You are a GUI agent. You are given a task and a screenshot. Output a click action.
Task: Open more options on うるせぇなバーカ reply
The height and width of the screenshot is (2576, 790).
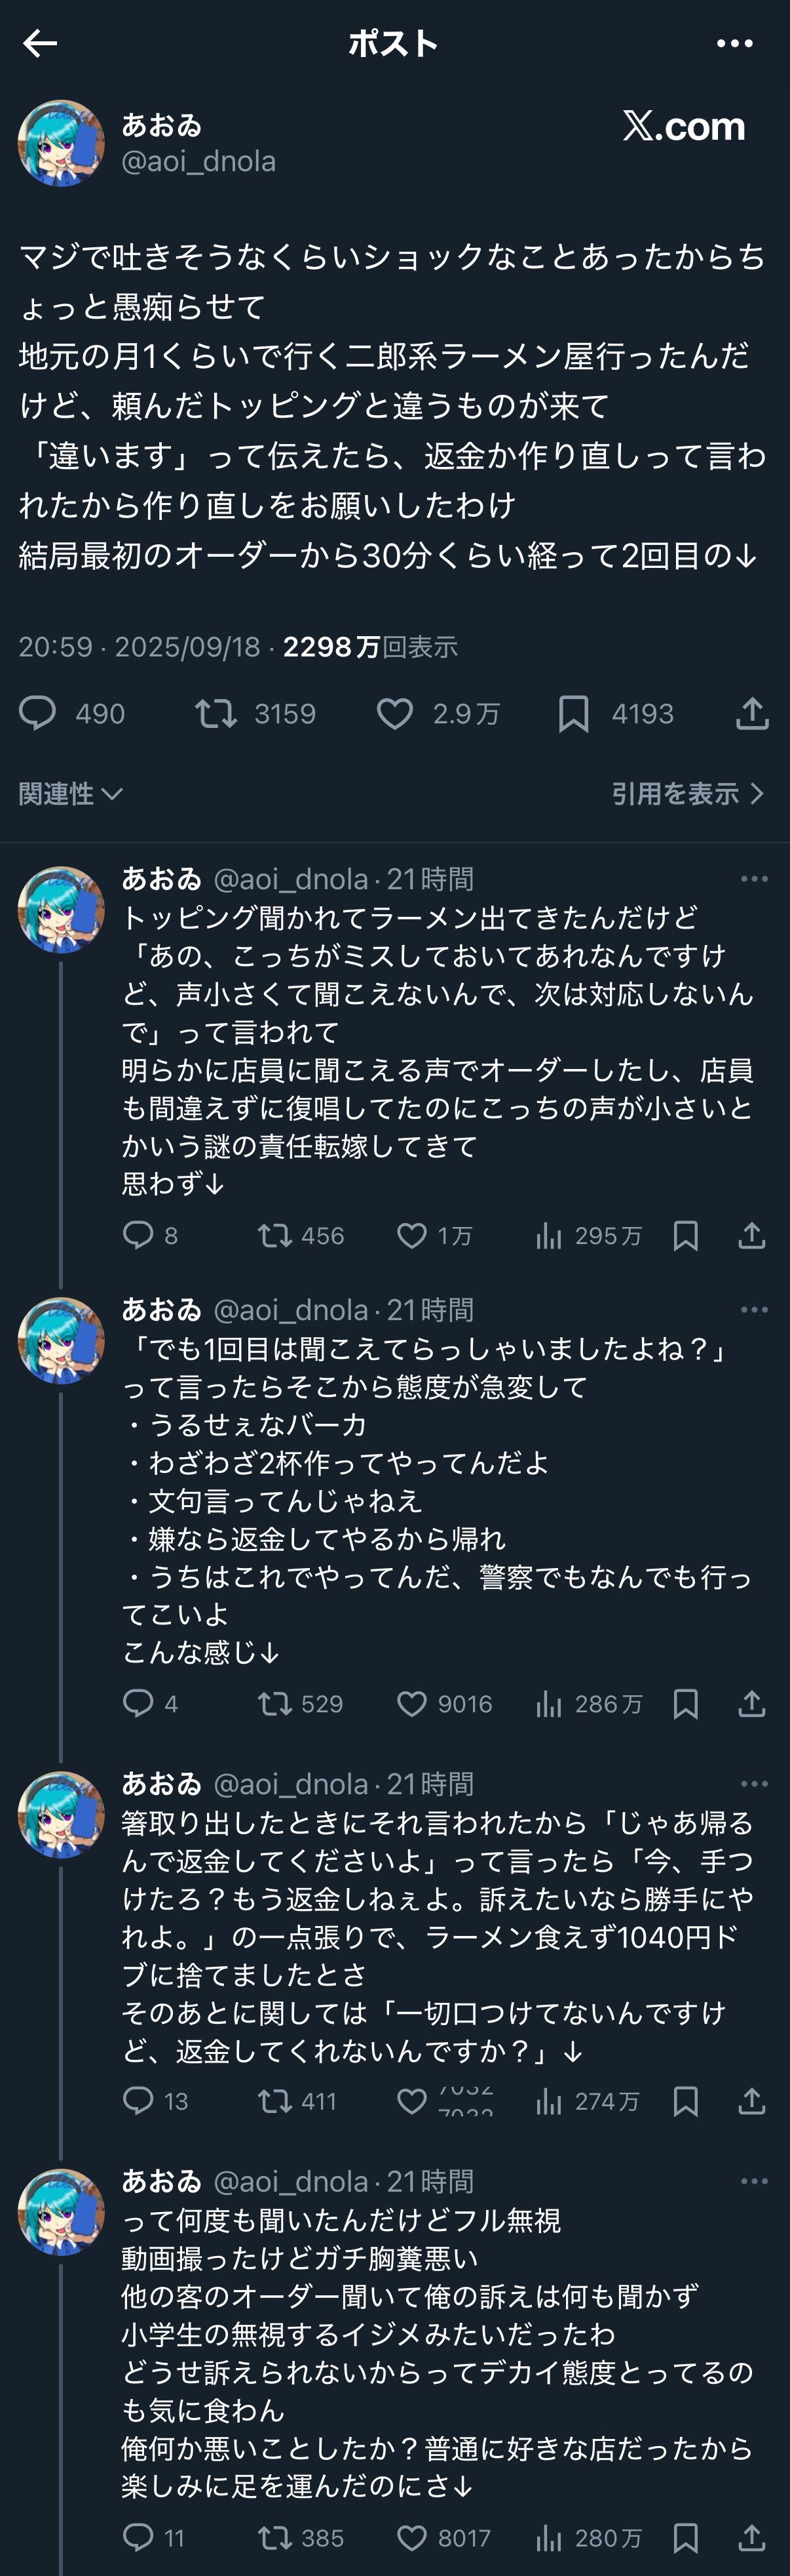pos(754,1309)
